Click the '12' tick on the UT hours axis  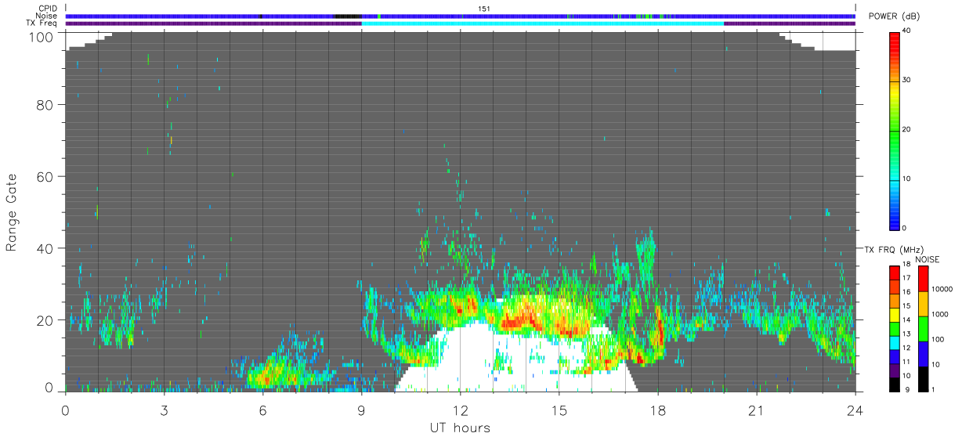[x=460, y=410]
